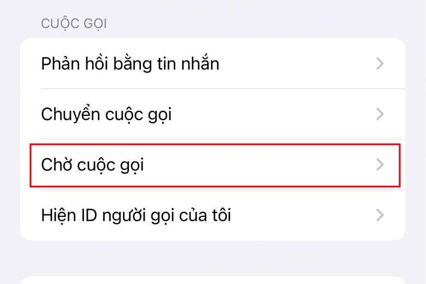426x284 pixels.
Task: Tap empty space in the Chuyển cuộc gọi row
Action: pyautogui.click(x=271, y=114)
